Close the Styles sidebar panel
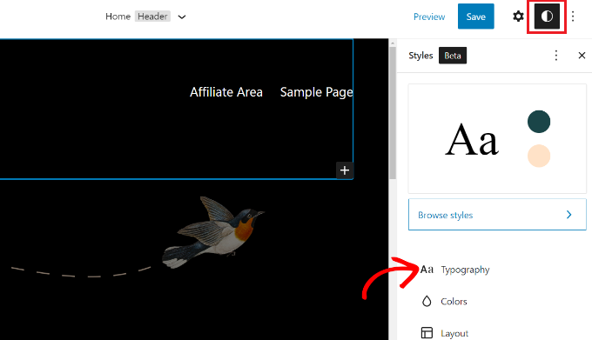 coord(582,56)
